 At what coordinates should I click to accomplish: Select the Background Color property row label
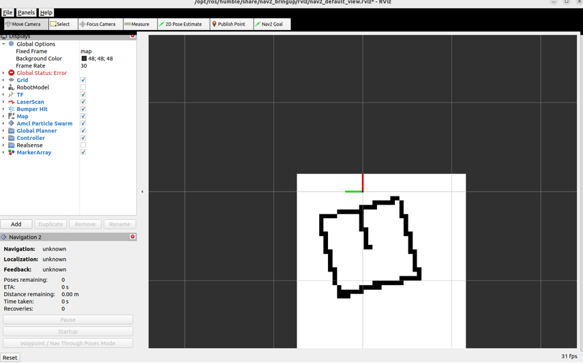(x=39, y=59)
